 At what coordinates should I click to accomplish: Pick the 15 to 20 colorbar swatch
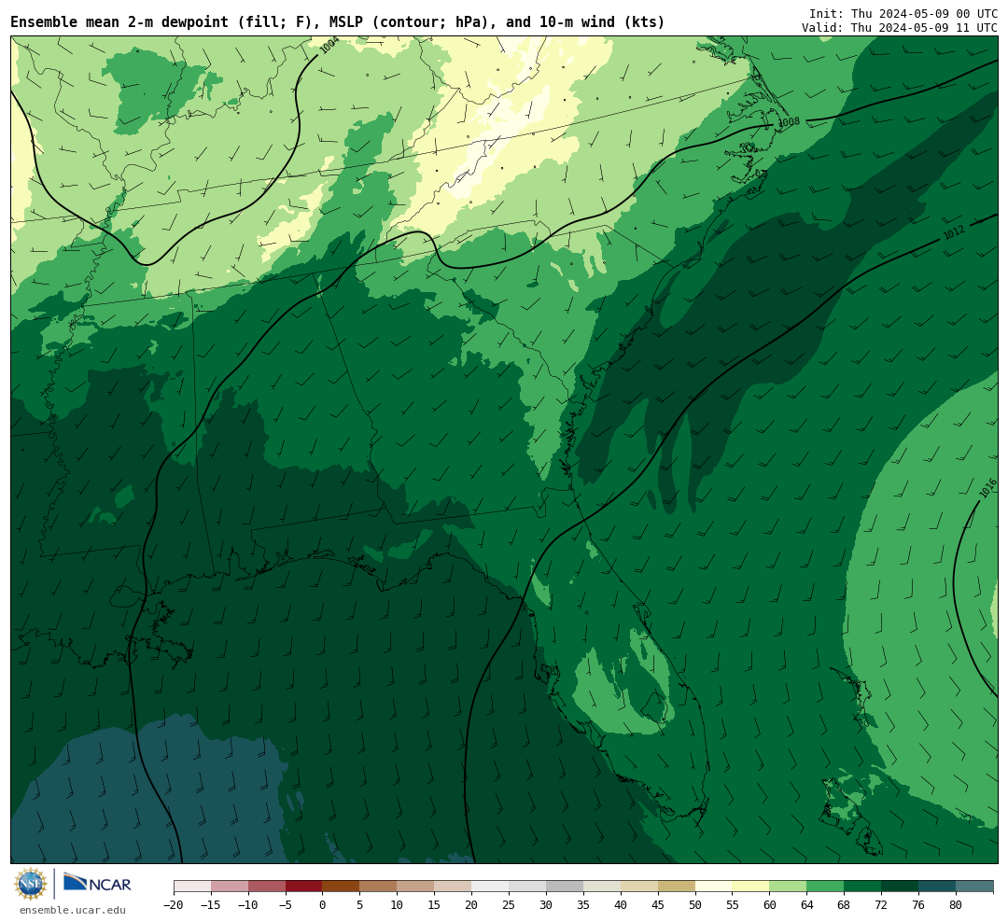click(x=454, y=887)
